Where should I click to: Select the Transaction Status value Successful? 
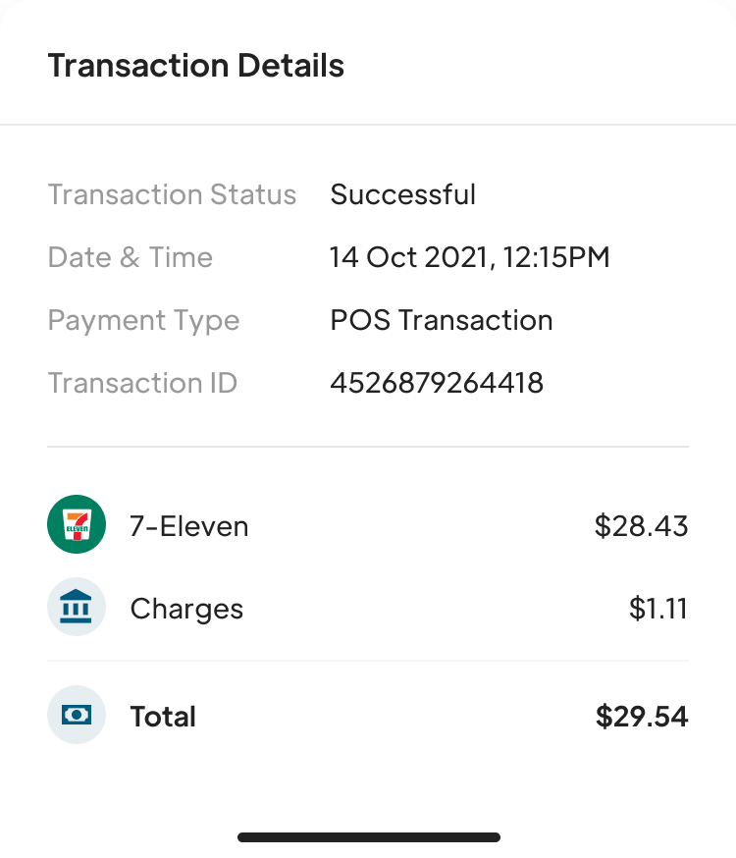pos(402,194)
